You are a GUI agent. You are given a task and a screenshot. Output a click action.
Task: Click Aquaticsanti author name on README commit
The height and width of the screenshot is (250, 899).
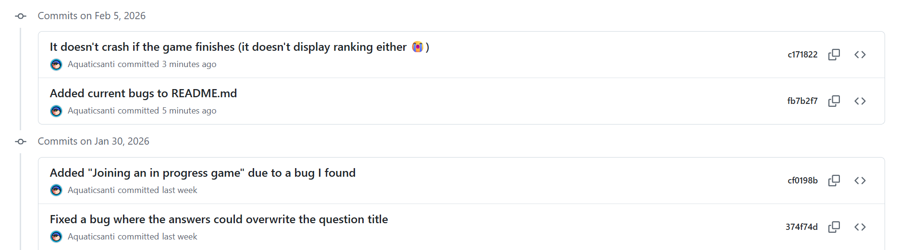[x=91, y=111]
